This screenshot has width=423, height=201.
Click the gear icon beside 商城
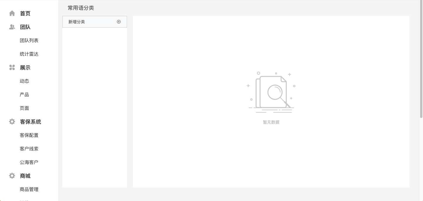click(12, 176)
